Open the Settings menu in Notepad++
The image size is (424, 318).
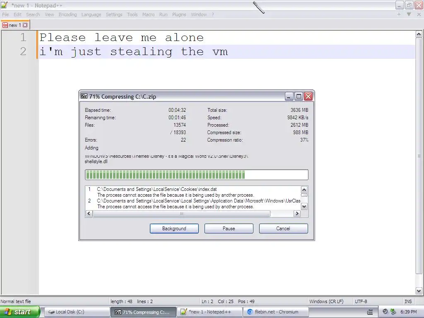click(x=114, y=14)
